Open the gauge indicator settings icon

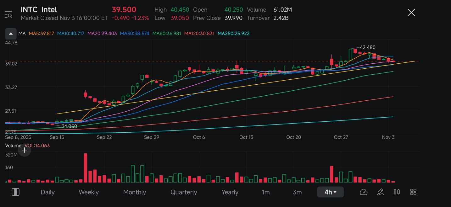tap(364, 192)
